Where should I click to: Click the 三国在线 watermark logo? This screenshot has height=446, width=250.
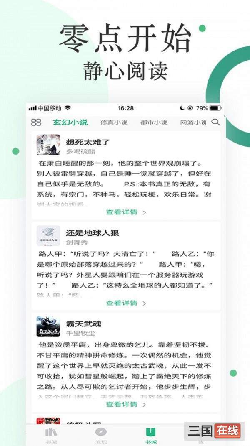point(214,431)
